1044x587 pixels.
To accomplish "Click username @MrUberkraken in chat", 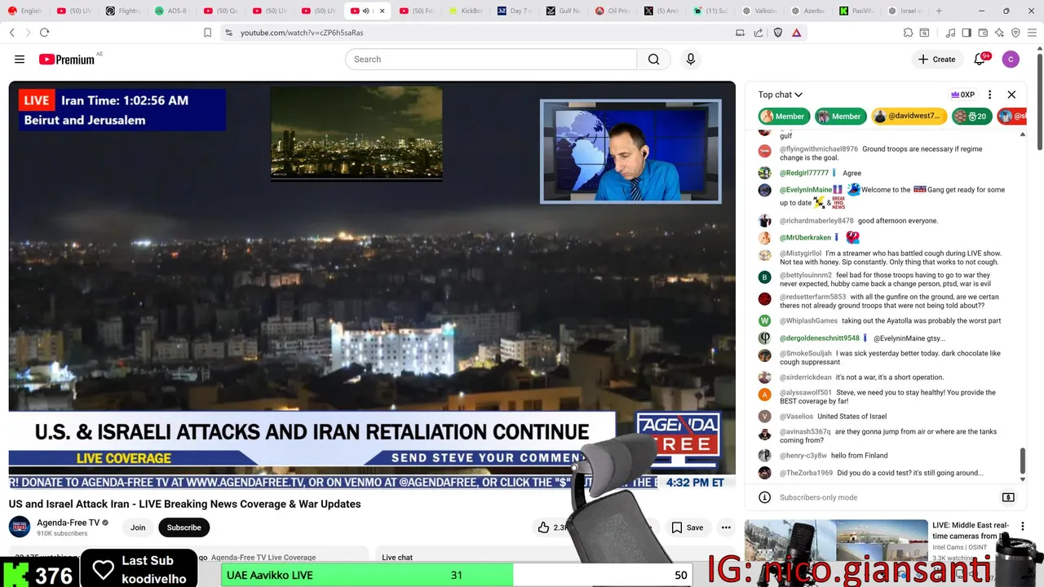I will pyautogui.click(x=805, y=238).
